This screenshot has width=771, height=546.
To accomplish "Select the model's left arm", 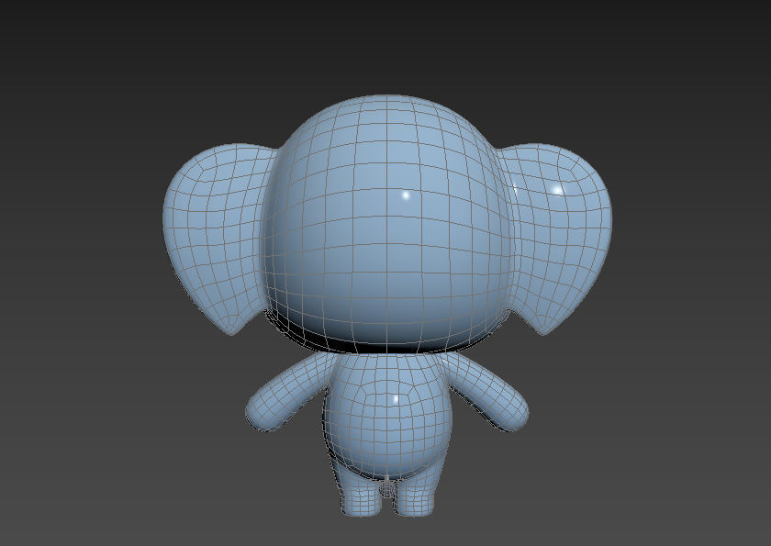I will point(290,393).
